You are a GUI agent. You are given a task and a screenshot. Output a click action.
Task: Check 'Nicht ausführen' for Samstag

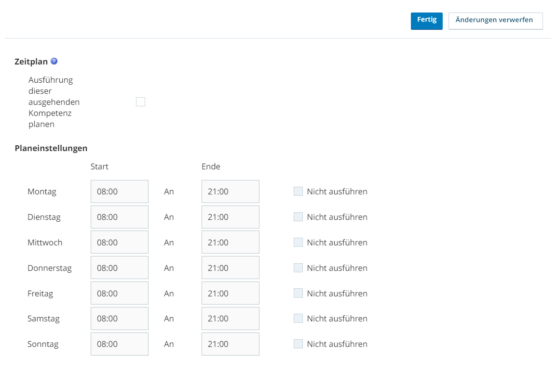[299, 318]
